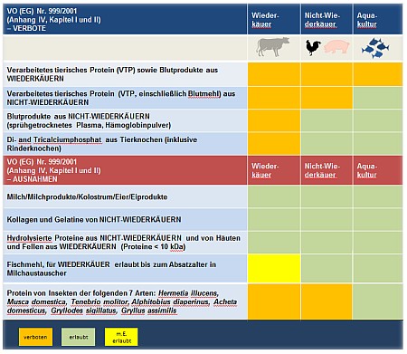Click orange Nicht-Wiederkäuer cell in Blutmehl VTP row

coord(327,98)
